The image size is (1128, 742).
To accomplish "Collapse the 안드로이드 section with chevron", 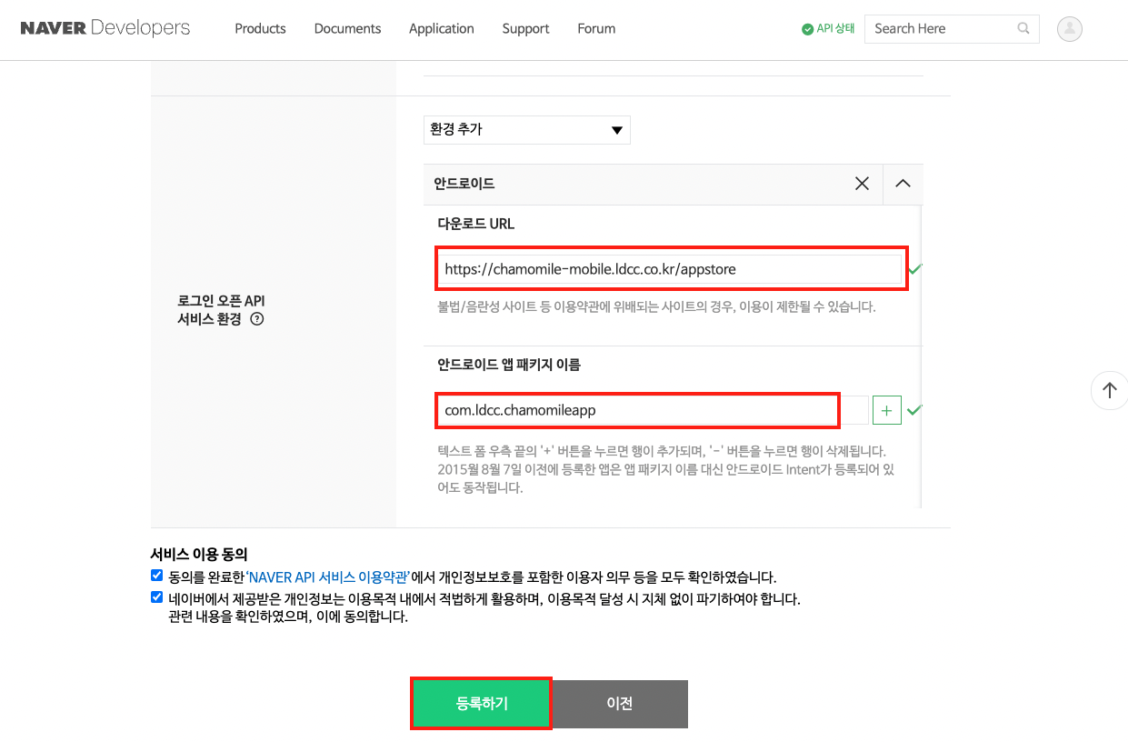I will [x=903, y=184].
